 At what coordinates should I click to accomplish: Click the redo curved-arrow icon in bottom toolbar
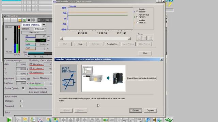click(98, 120)
